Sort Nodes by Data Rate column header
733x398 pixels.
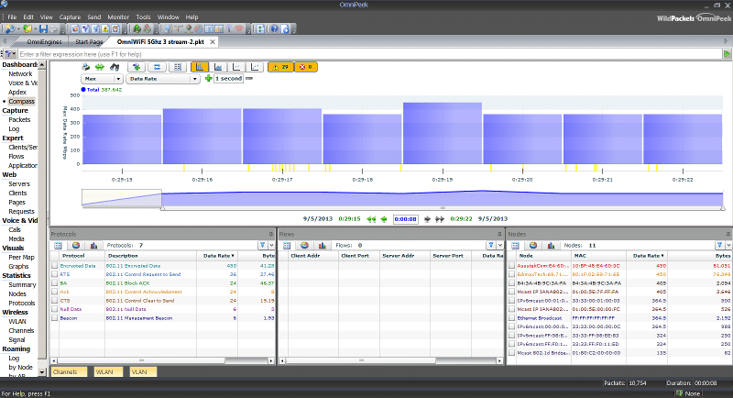648,256
